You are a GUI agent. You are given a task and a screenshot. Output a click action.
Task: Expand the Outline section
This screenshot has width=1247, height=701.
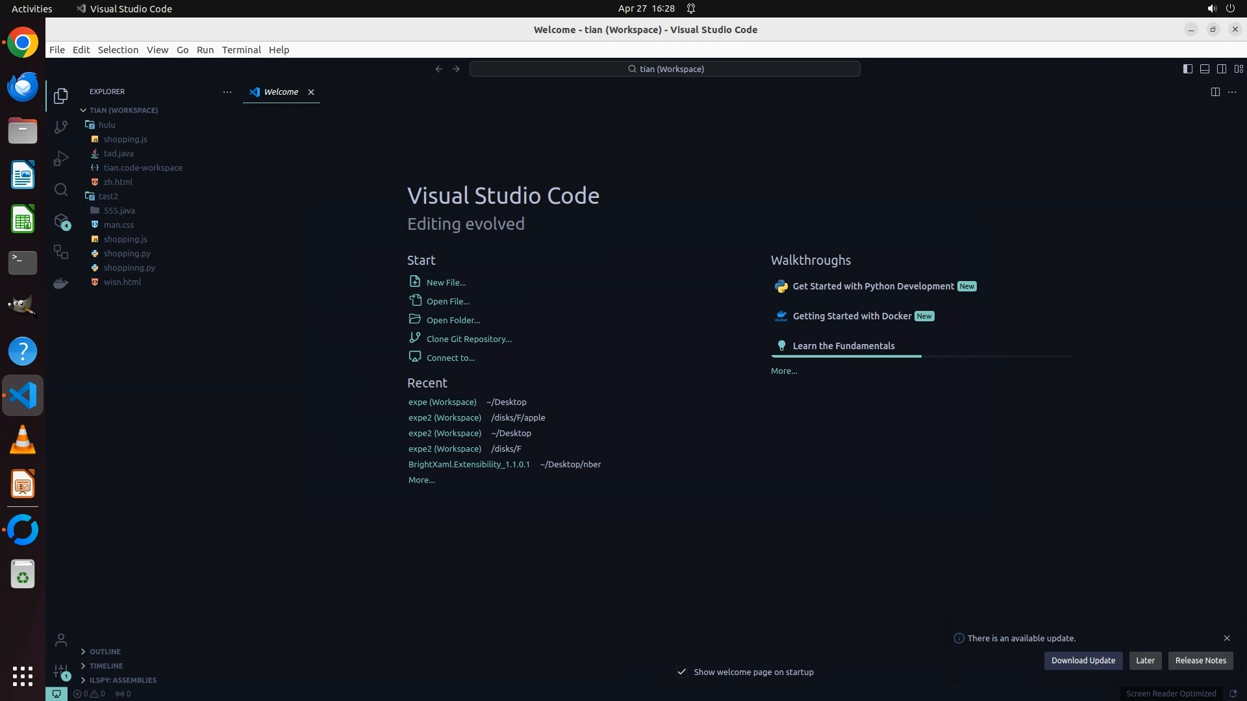pyautogui.click(x=105, y=652)
